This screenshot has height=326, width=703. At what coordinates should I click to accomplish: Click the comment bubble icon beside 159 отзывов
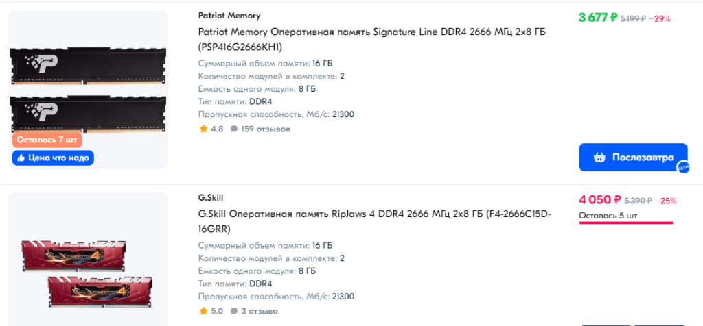click(233, 129)
